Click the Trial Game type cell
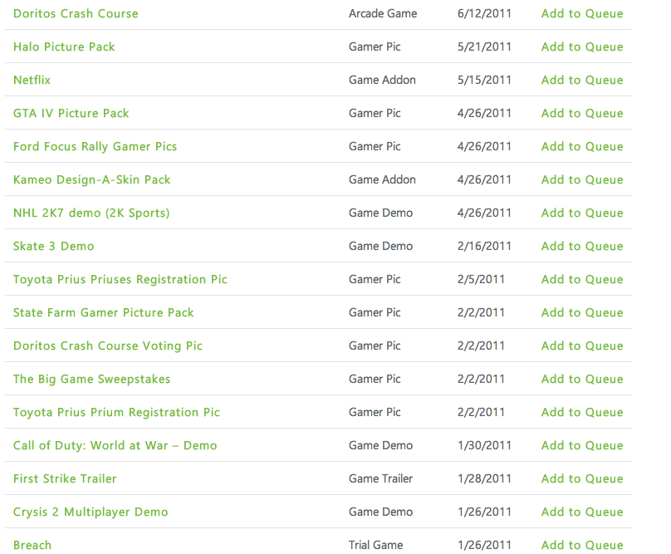The width and height of the screenshot is (671, 554). click(x=375, y=545)
